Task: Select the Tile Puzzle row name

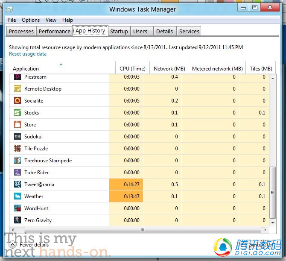Action: click(36, 148)
